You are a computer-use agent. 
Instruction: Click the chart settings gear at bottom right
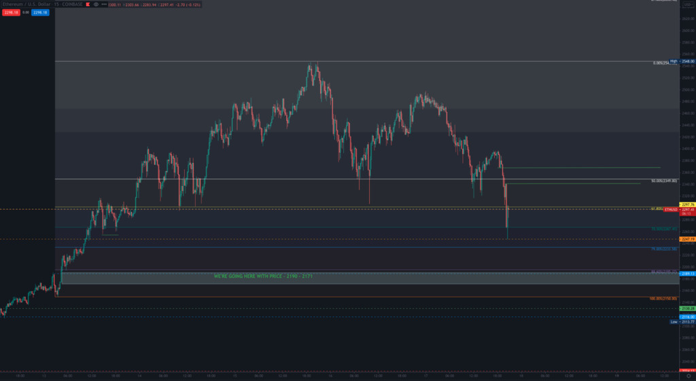689,376
